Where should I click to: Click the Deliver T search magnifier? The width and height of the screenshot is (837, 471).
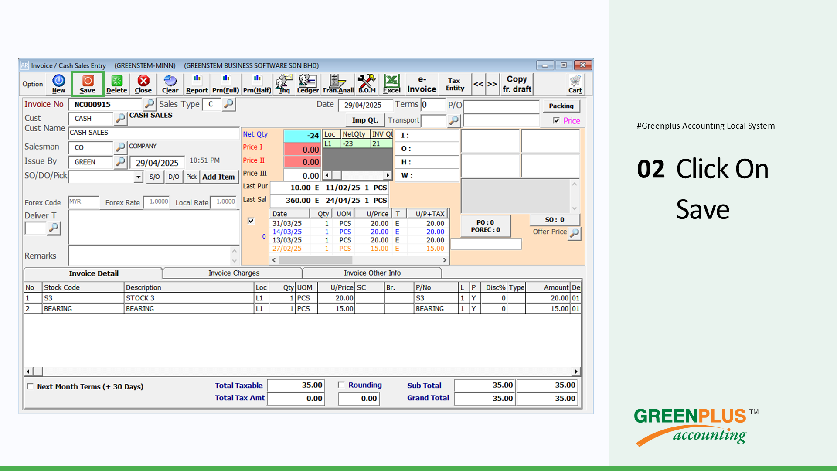(x=54, y=228)
